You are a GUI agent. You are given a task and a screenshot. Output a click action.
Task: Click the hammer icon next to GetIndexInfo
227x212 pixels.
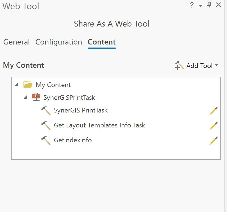(46, 140)
